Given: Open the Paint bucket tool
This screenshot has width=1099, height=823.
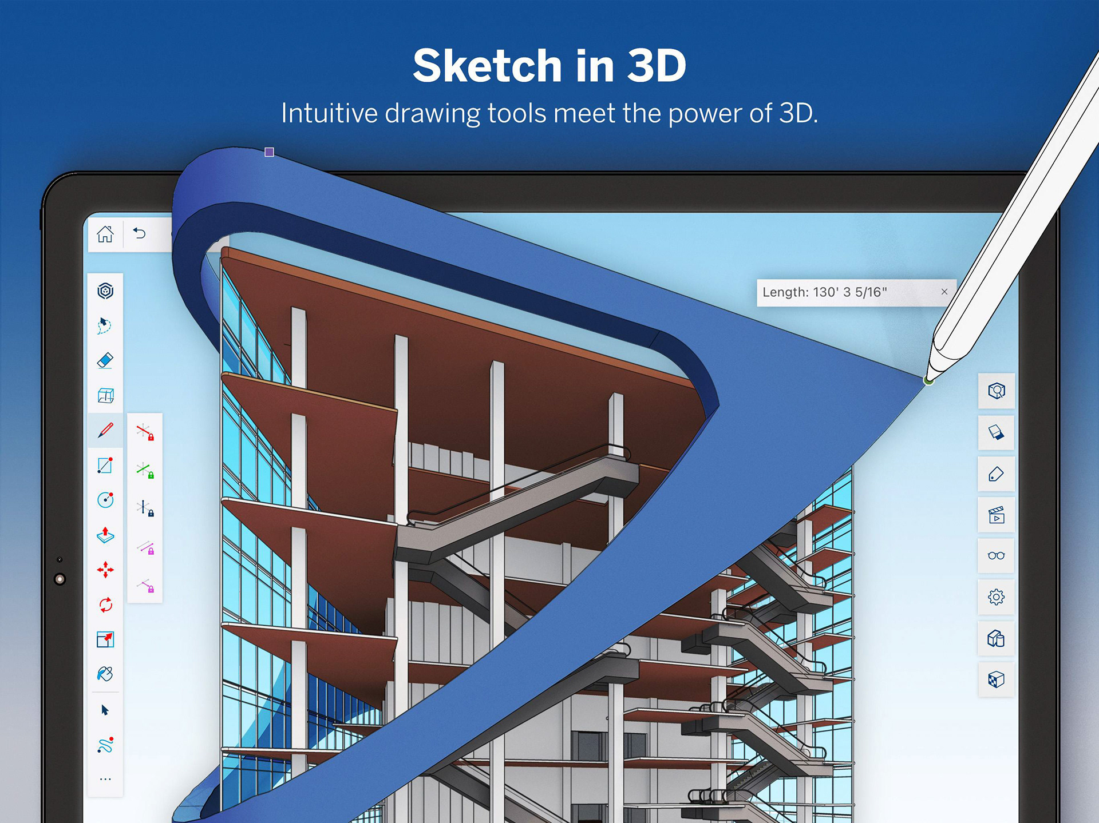Looking at the screenshot, I should 105,674.
